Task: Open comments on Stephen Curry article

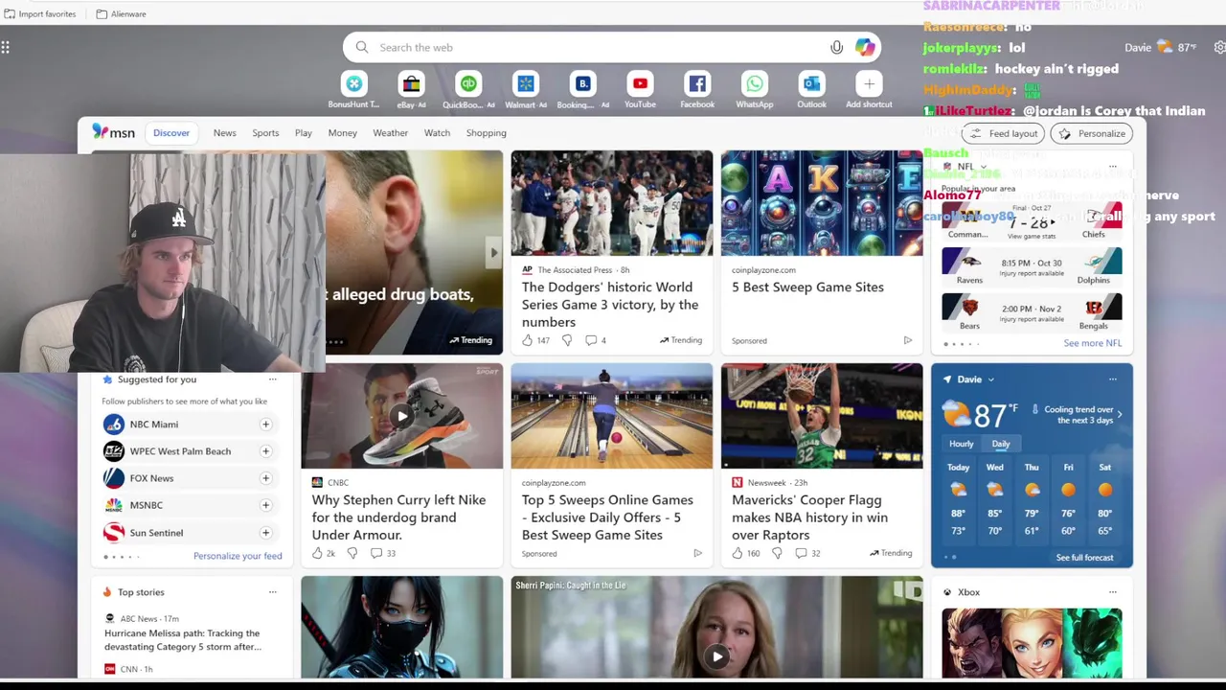Action: [x=376, y=553]
